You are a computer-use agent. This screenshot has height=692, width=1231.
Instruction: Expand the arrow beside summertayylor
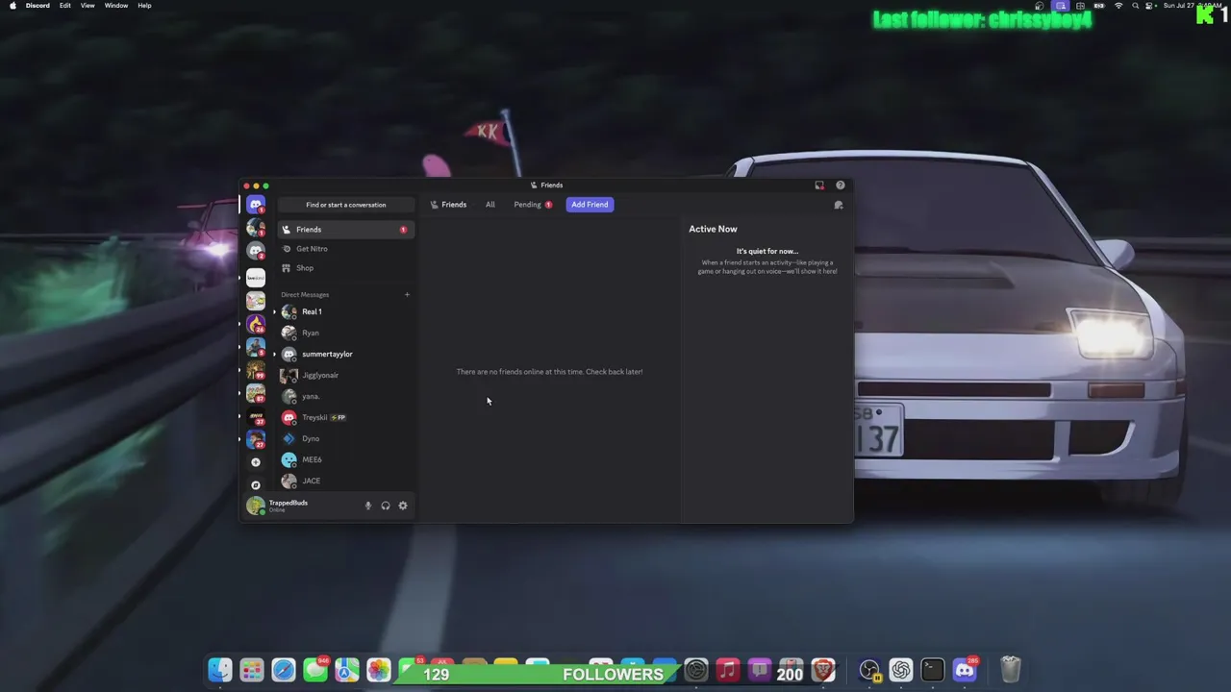tap(274, 354)
